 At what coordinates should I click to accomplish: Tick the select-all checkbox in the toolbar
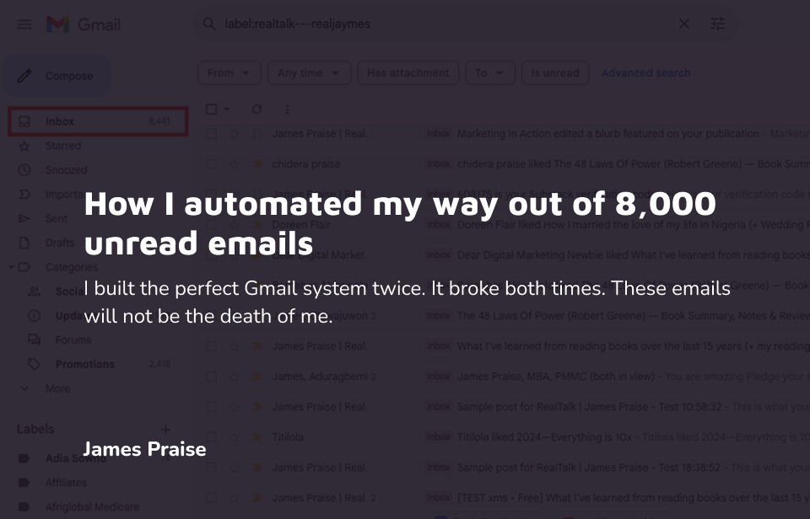pos(211,109)
